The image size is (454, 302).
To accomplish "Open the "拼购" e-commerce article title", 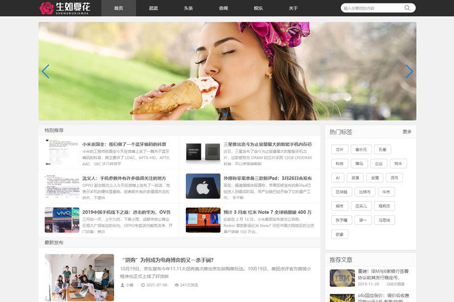I will (168, 260).
